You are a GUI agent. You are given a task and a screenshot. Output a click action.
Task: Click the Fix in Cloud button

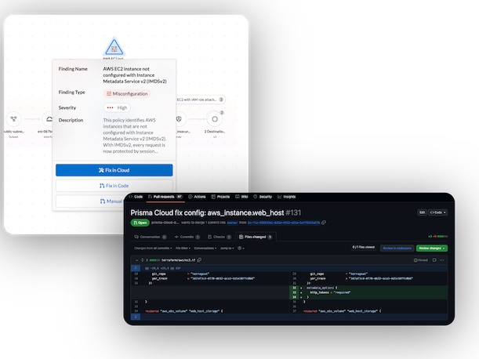pos(114,170)
